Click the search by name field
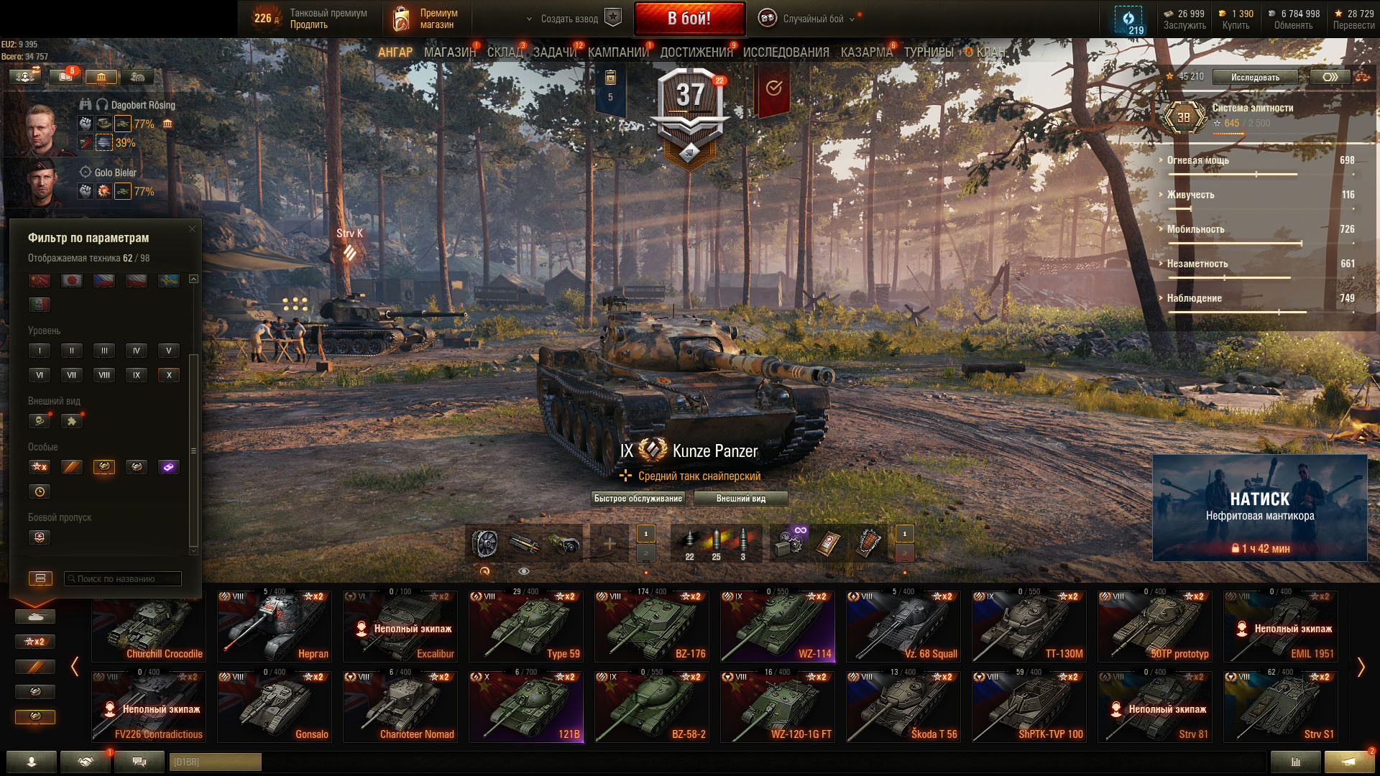 tap(122, 578)
